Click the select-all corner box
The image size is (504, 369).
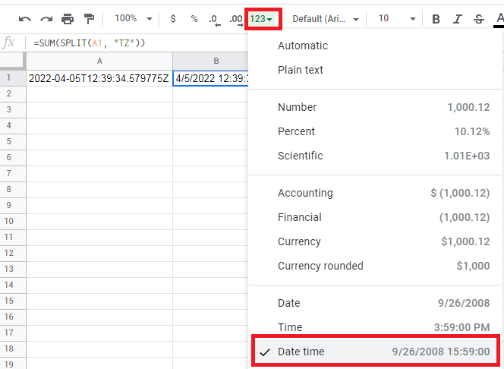13,61
